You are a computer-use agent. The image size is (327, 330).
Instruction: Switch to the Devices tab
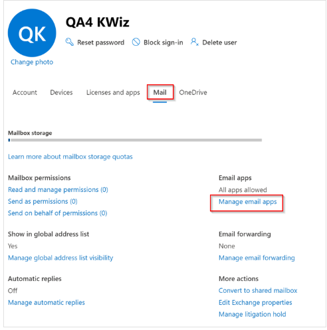pos(61,92)
